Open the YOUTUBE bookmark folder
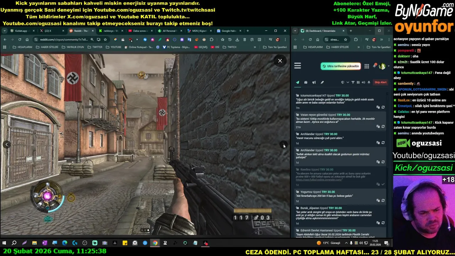The image size is (455, 256). (x=113, y=47)
